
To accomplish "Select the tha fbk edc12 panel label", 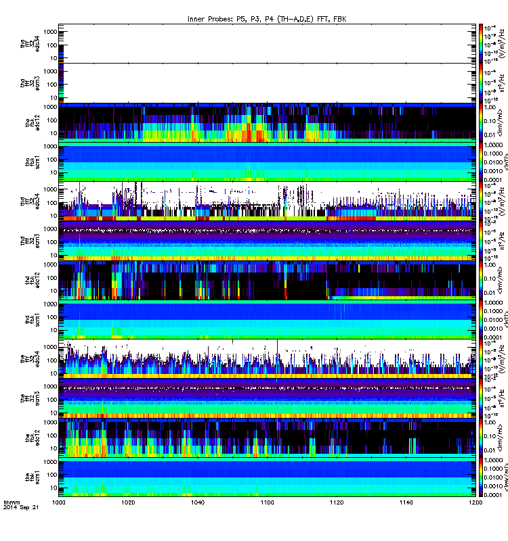I will point(33,122).
